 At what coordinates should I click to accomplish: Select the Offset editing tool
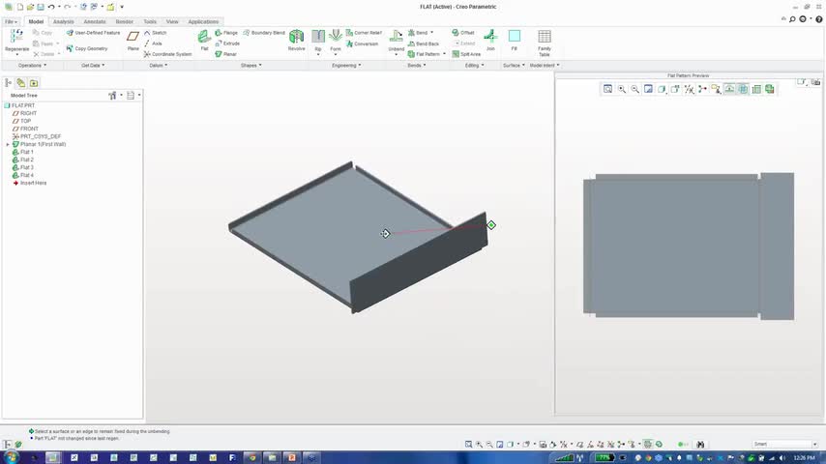point(463,33)
